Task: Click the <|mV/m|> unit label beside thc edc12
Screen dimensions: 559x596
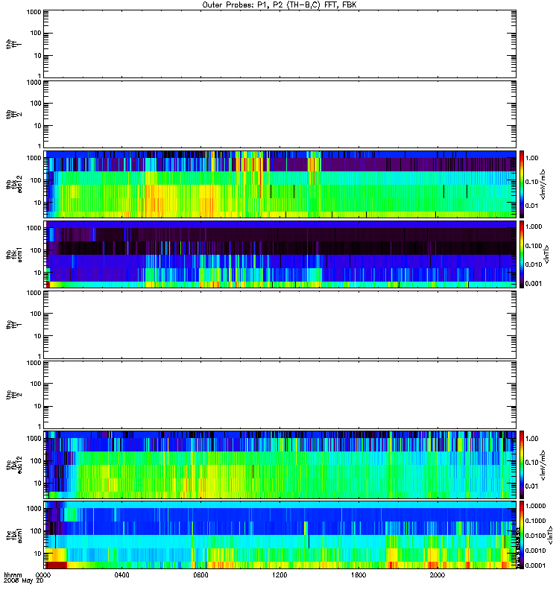Action: point(543,464)
